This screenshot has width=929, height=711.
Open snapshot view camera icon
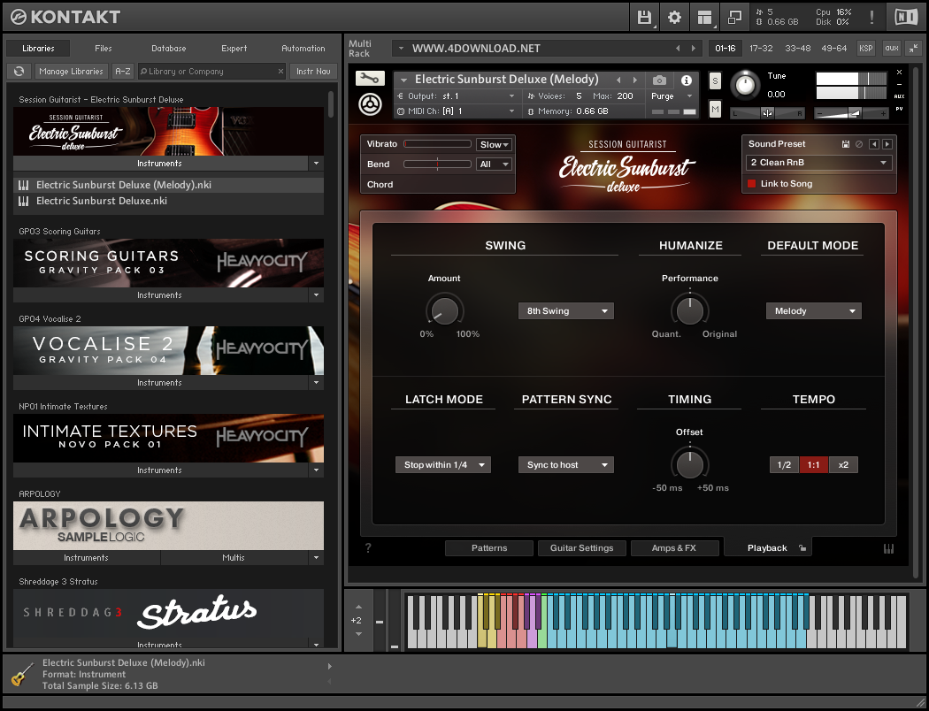(x=659, y=80)
